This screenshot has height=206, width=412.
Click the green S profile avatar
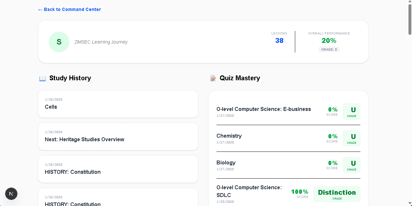(59, 42)
